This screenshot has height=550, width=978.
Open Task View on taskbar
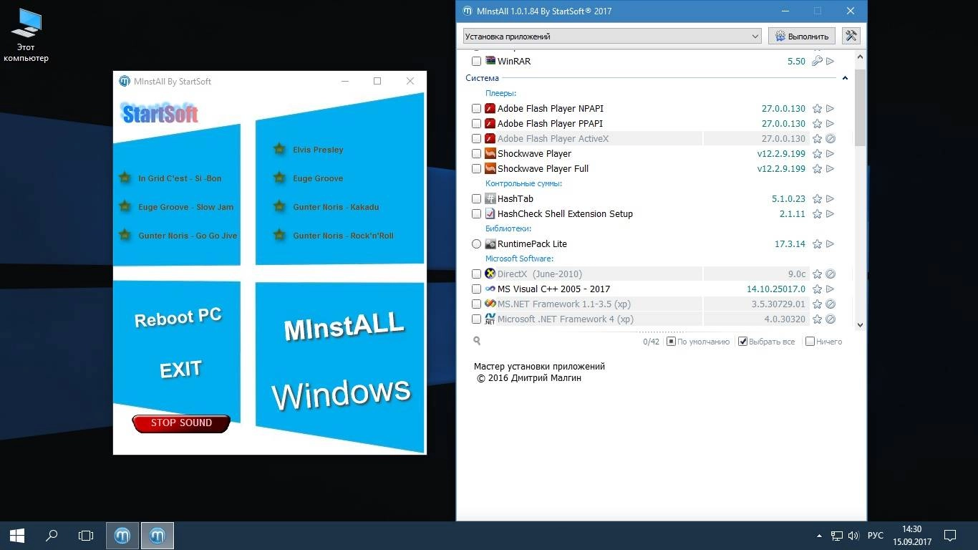(86, 535)
